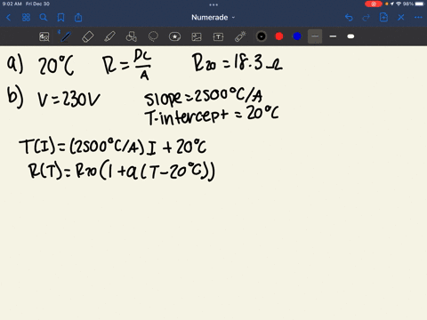
Task: Redo the last undone stroke
Action: (367, 18)
